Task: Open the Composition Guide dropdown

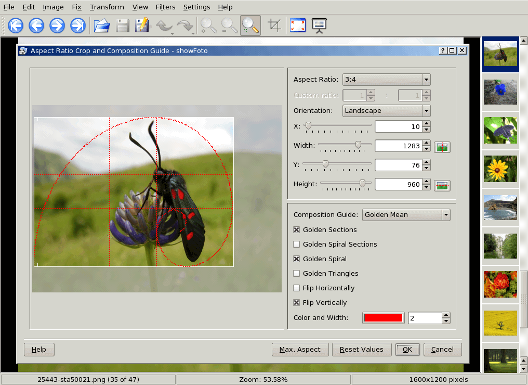Action: pyautogui.click(x=406, y=215)
